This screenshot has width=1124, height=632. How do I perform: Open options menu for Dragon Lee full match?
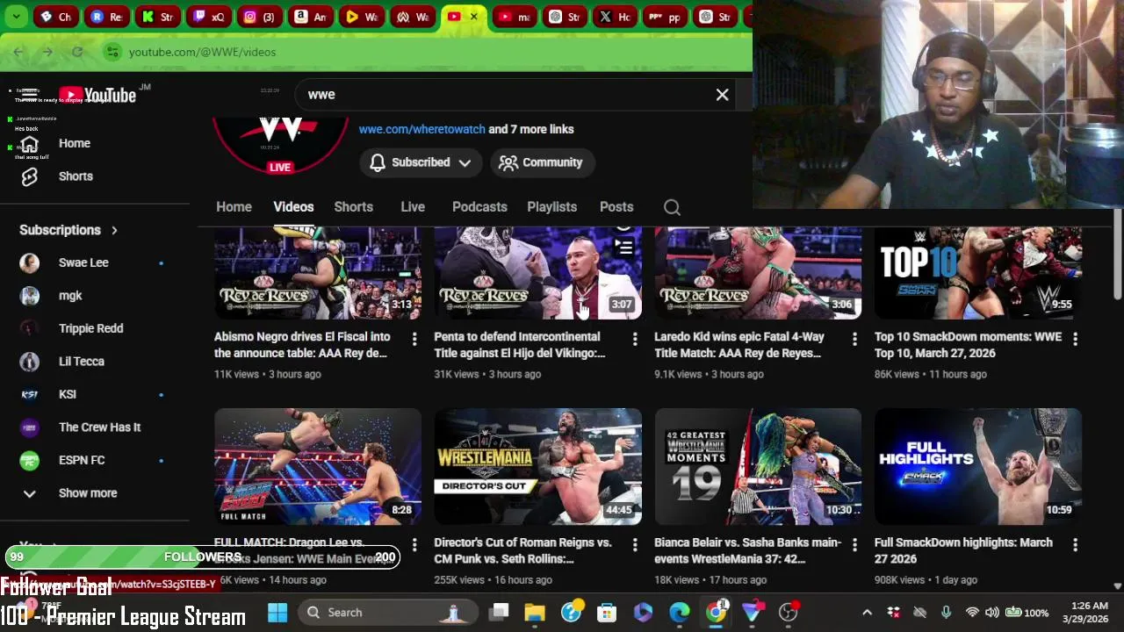tap(414, 544)
